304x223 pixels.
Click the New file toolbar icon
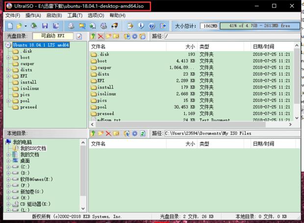click(10, 26)
